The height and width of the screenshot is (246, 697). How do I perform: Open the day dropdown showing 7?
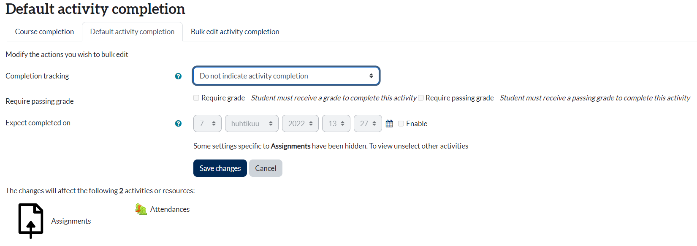(x=207, y=124)
